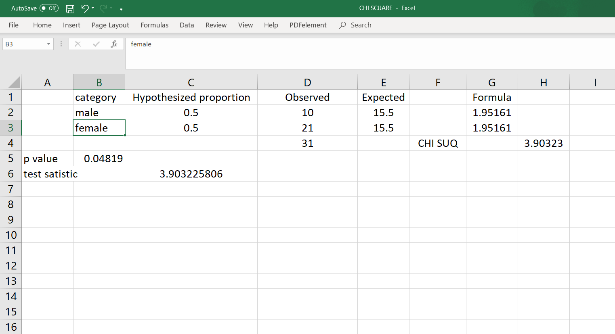Click the 'female' cell
Screen dimensions: 615x334
tap(99, 128)
